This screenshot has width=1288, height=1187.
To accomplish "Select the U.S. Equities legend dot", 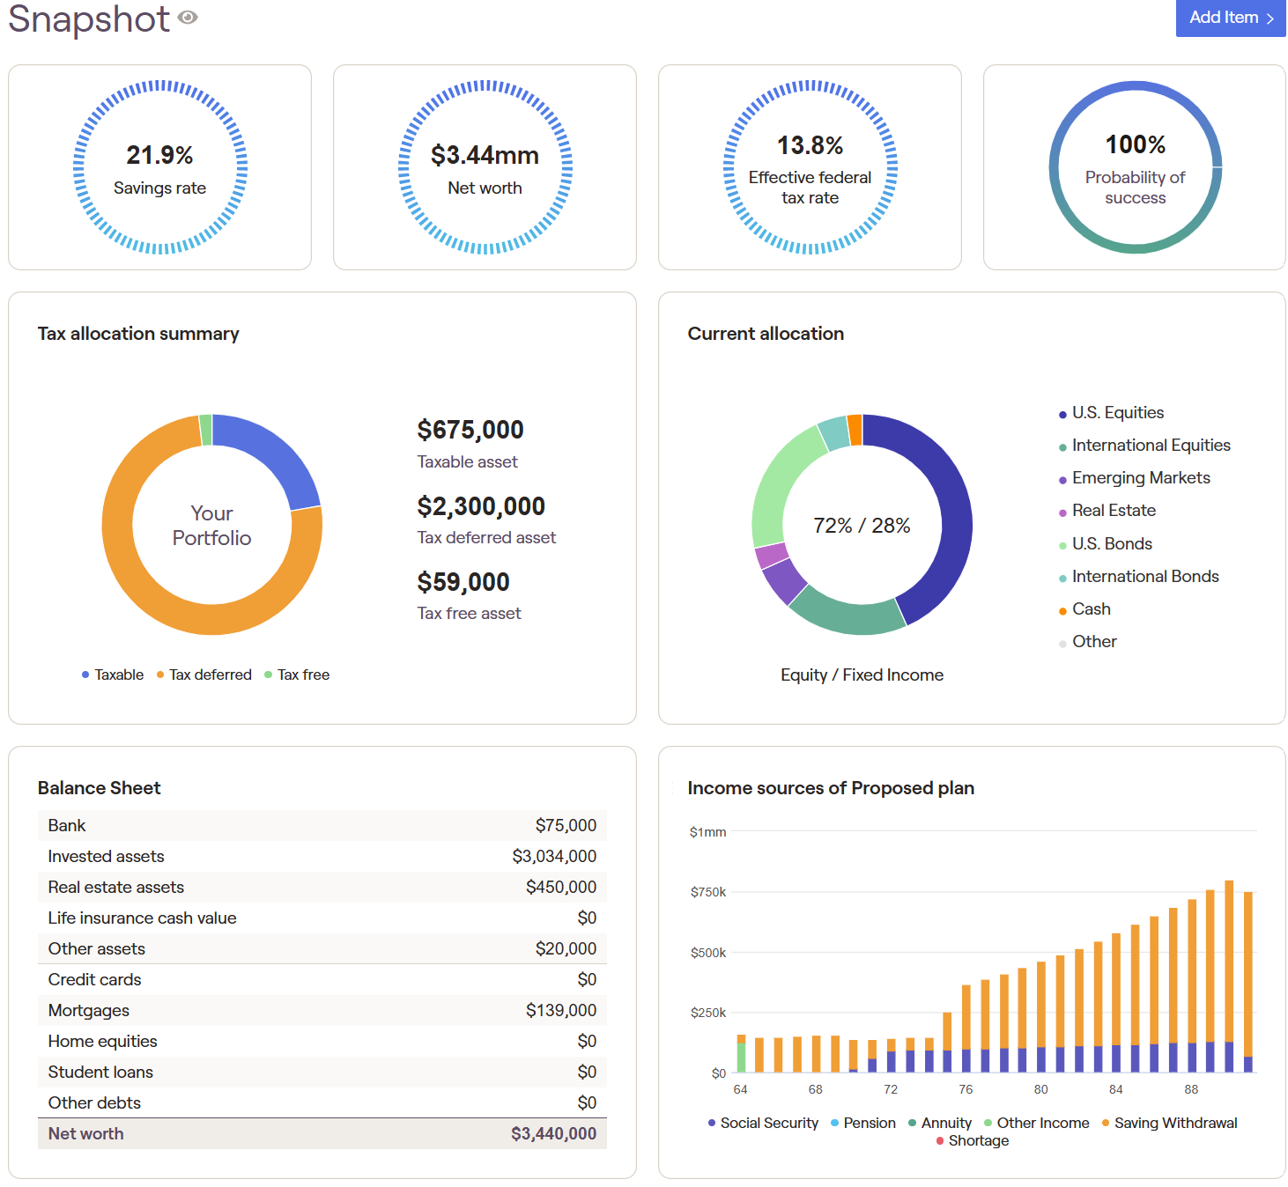I will (x=1062, y=415).
